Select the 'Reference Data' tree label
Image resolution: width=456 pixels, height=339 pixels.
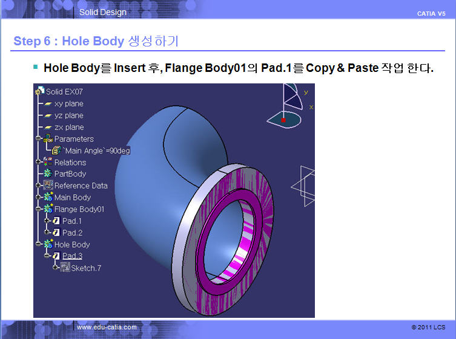point(81,186)
